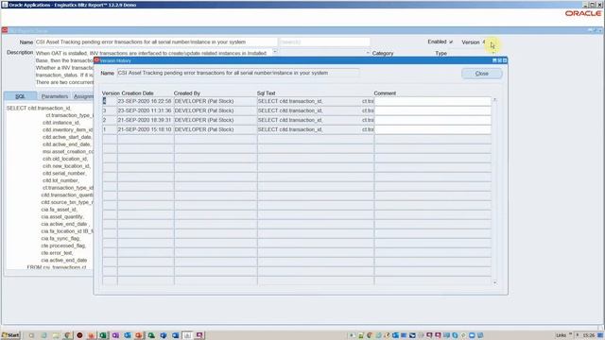Viewport: 605px width, 340px height.
Task: Click the search field beside report Name
Action: click(324, 42)
